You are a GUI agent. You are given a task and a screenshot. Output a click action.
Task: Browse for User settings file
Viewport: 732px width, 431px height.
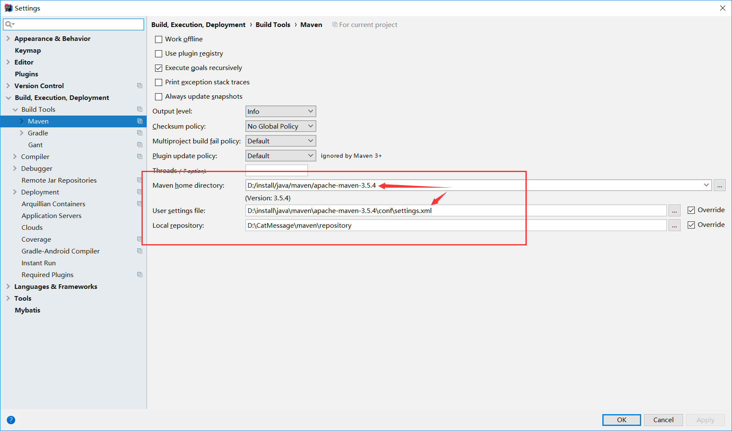[675, 210]
